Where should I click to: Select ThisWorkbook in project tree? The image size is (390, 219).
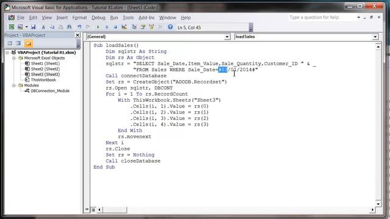43,80
